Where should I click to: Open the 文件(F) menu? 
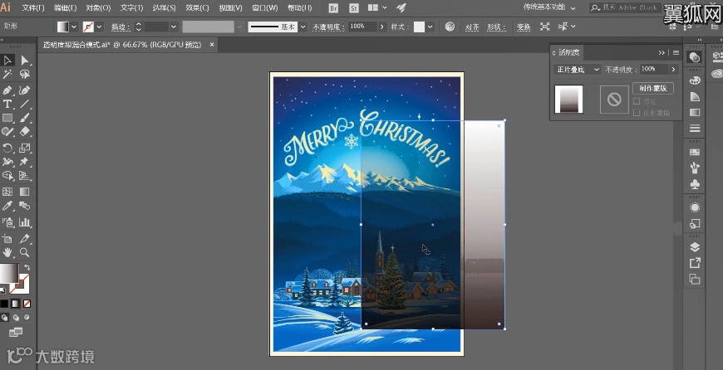coord(33,7)
